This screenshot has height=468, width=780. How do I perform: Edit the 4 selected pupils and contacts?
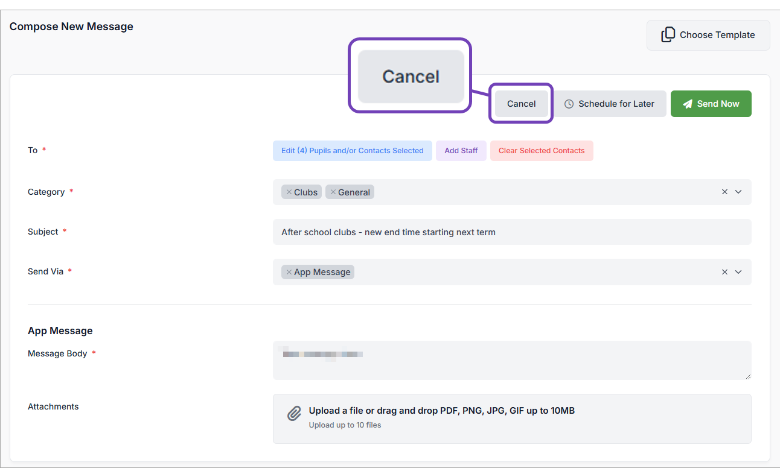click(352, 151)
